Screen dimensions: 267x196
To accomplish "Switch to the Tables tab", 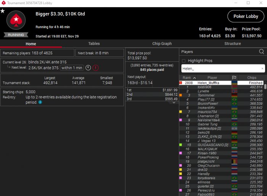I will coord(94,43).
